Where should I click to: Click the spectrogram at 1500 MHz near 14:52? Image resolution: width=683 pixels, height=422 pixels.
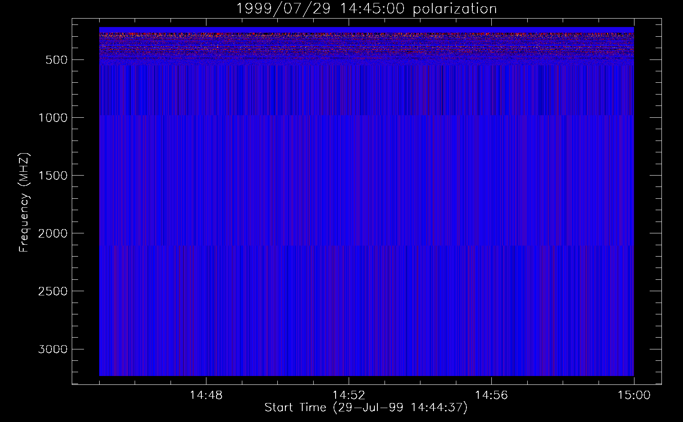click(x=348, y=175)
